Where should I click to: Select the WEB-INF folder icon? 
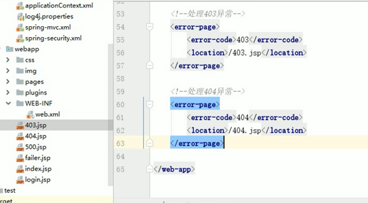pyautogui.click(x=20, y=103)
